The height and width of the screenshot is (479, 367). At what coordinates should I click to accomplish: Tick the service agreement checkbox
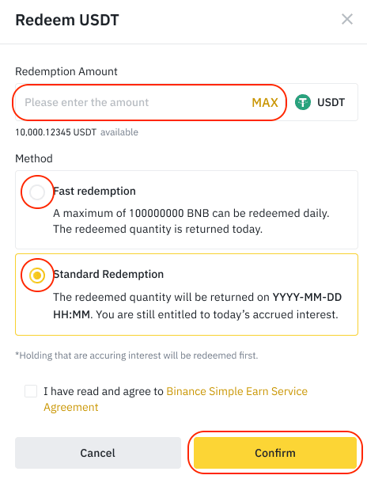(x=31, y=391)
